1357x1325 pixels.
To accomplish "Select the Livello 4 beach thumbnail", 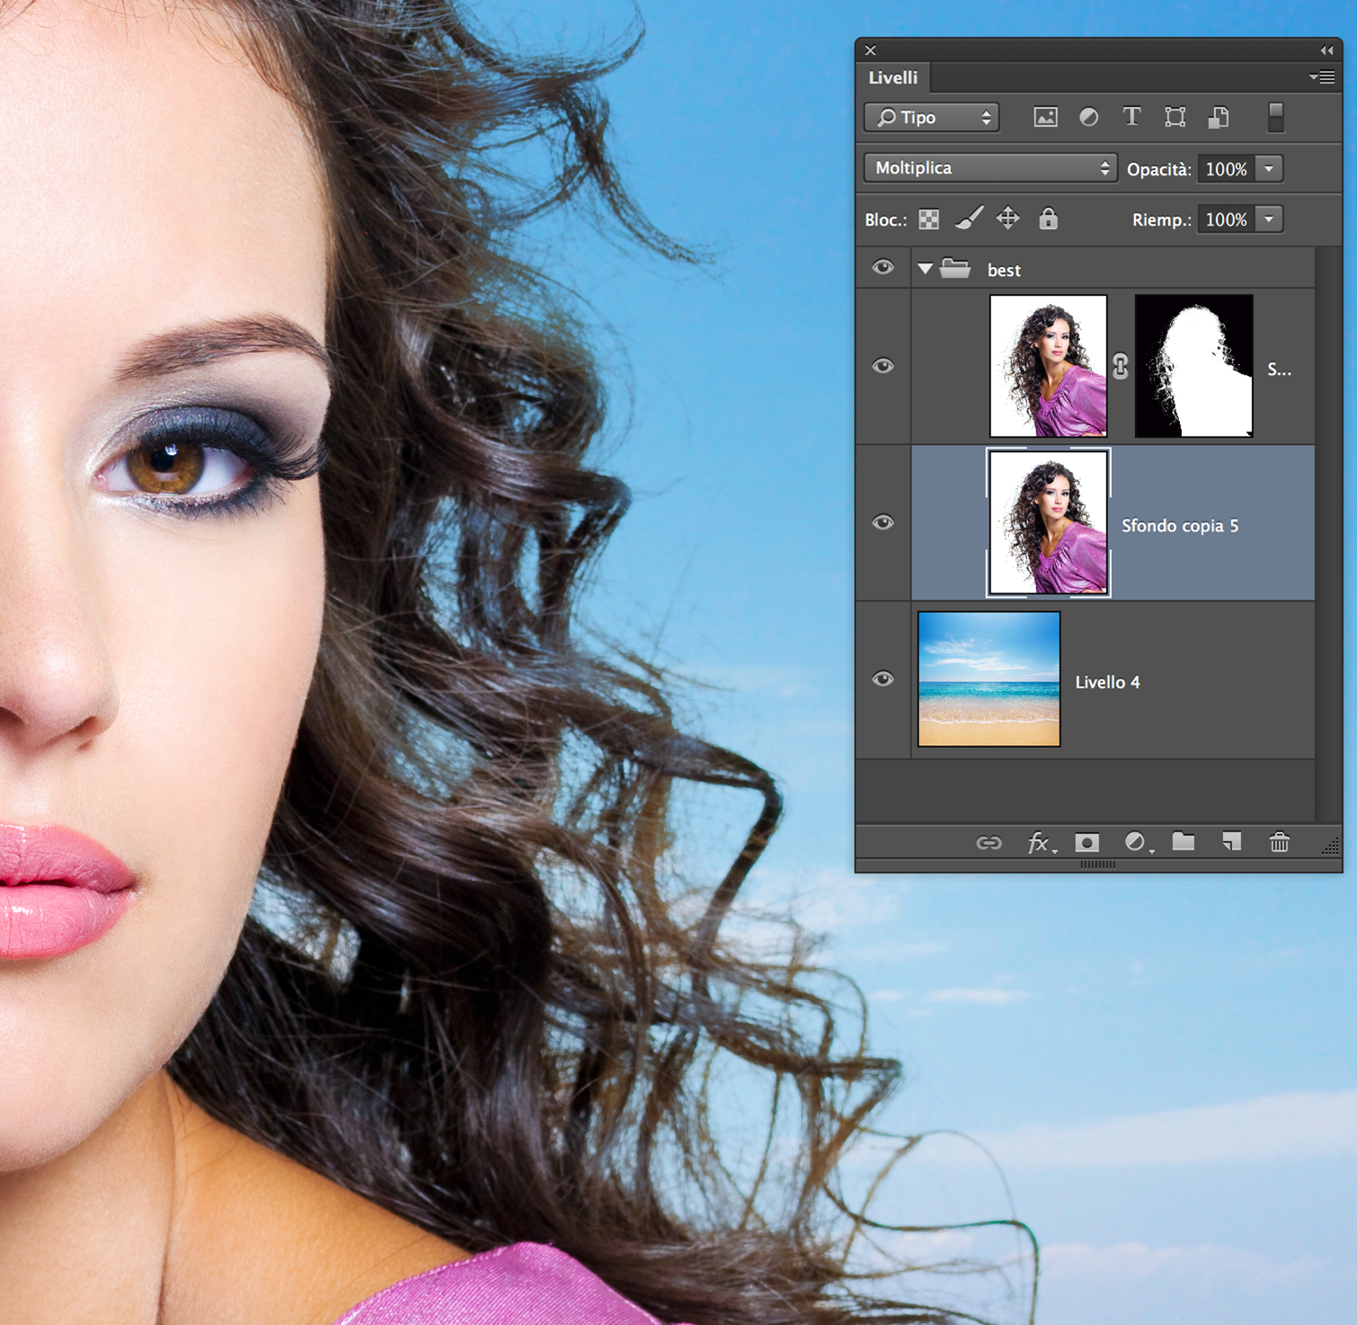I will [989, 679].
